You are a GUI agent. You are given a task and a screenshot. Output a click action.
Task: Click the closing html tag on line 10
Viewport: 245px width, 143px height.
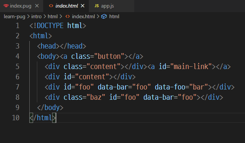tap(43, 118)
